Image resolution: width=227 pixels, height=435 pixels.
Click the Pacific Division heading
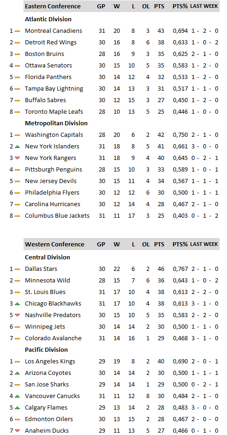pyautogui.click(x=46, y=349)
